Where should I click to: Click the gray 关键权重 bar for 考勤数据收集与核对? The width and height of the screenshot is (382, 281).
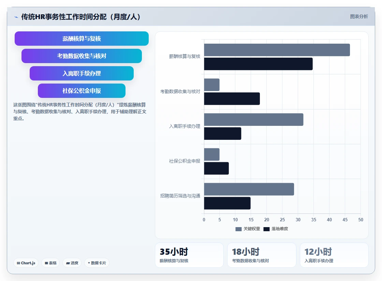212,85
